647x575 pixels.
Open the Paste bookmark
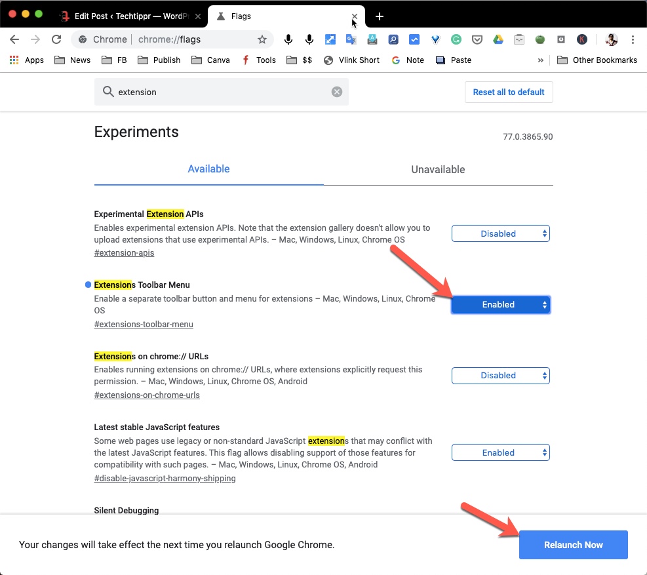pos(454,60)
